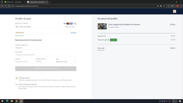Click the 'con James Wong' subtitle
This screenshot has width=183, height=103.
(113, 27)
